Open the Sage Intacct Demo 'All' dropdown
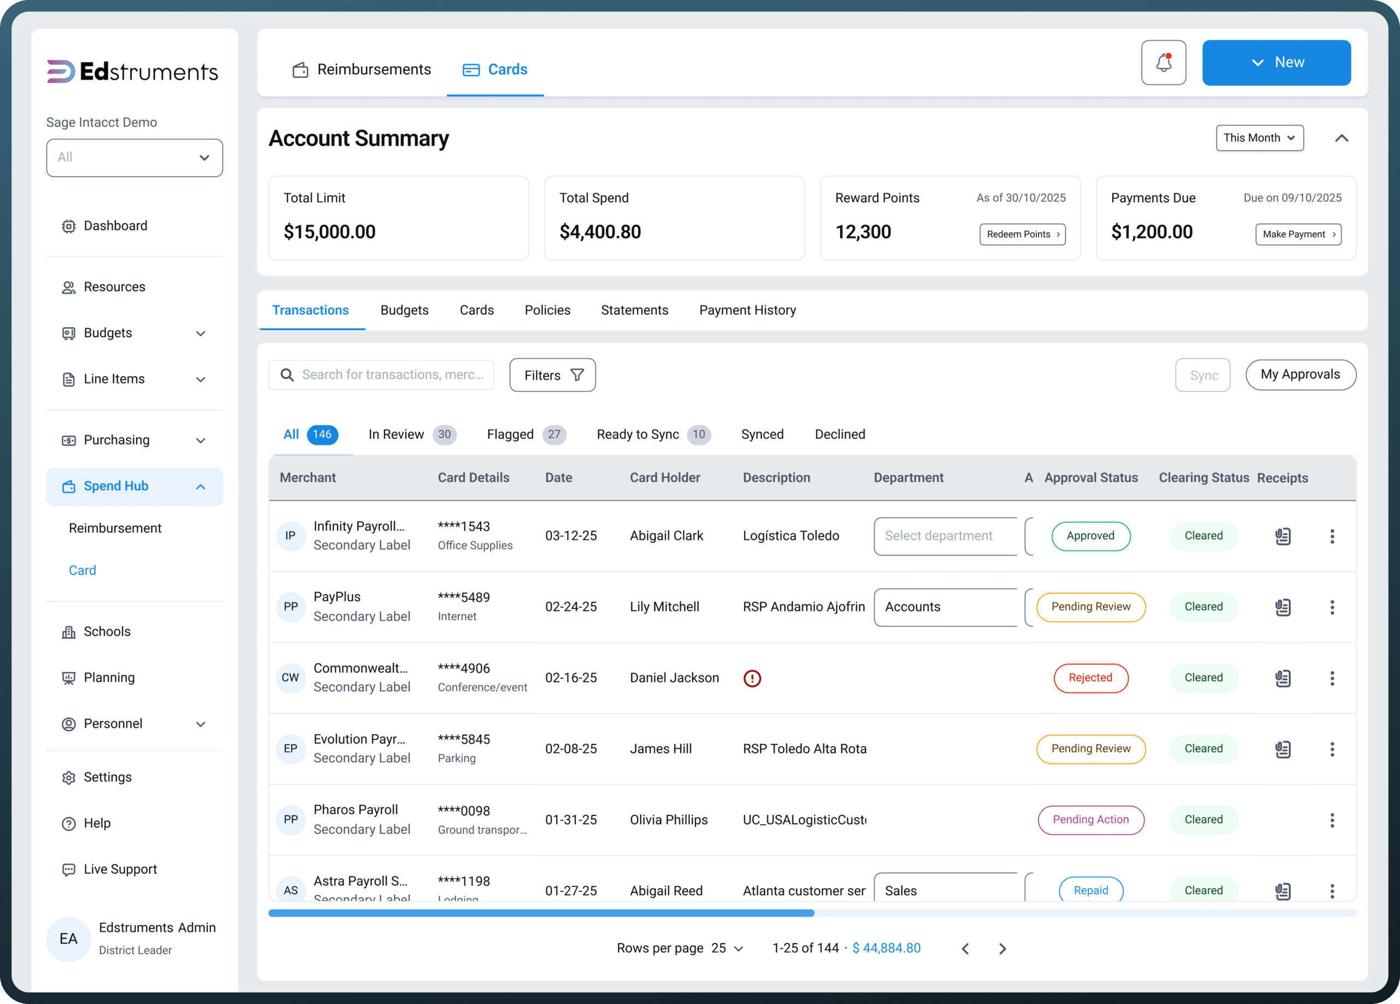1400x1004 pixels. tap(135, 157)
